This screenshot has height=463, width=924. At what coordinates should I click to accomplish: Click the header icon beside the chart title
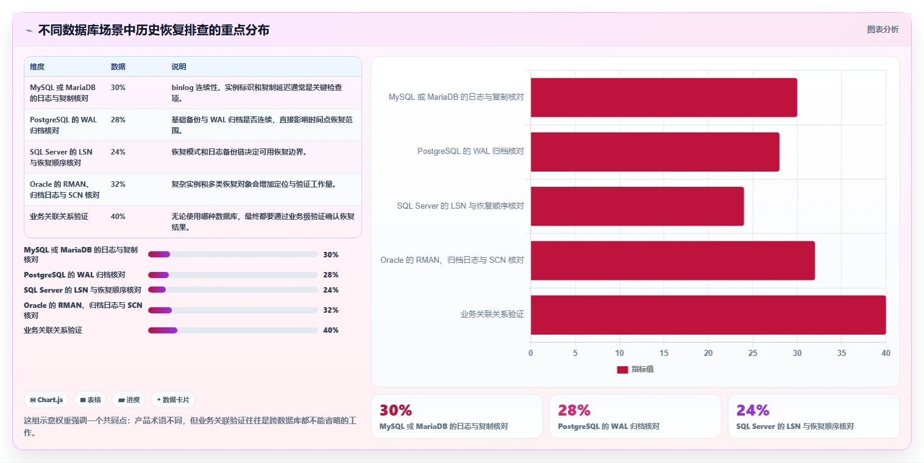(29, 30)
